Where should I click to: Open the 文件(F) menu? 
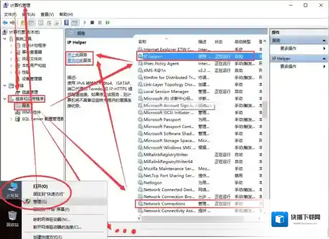(x=10, y=14)
